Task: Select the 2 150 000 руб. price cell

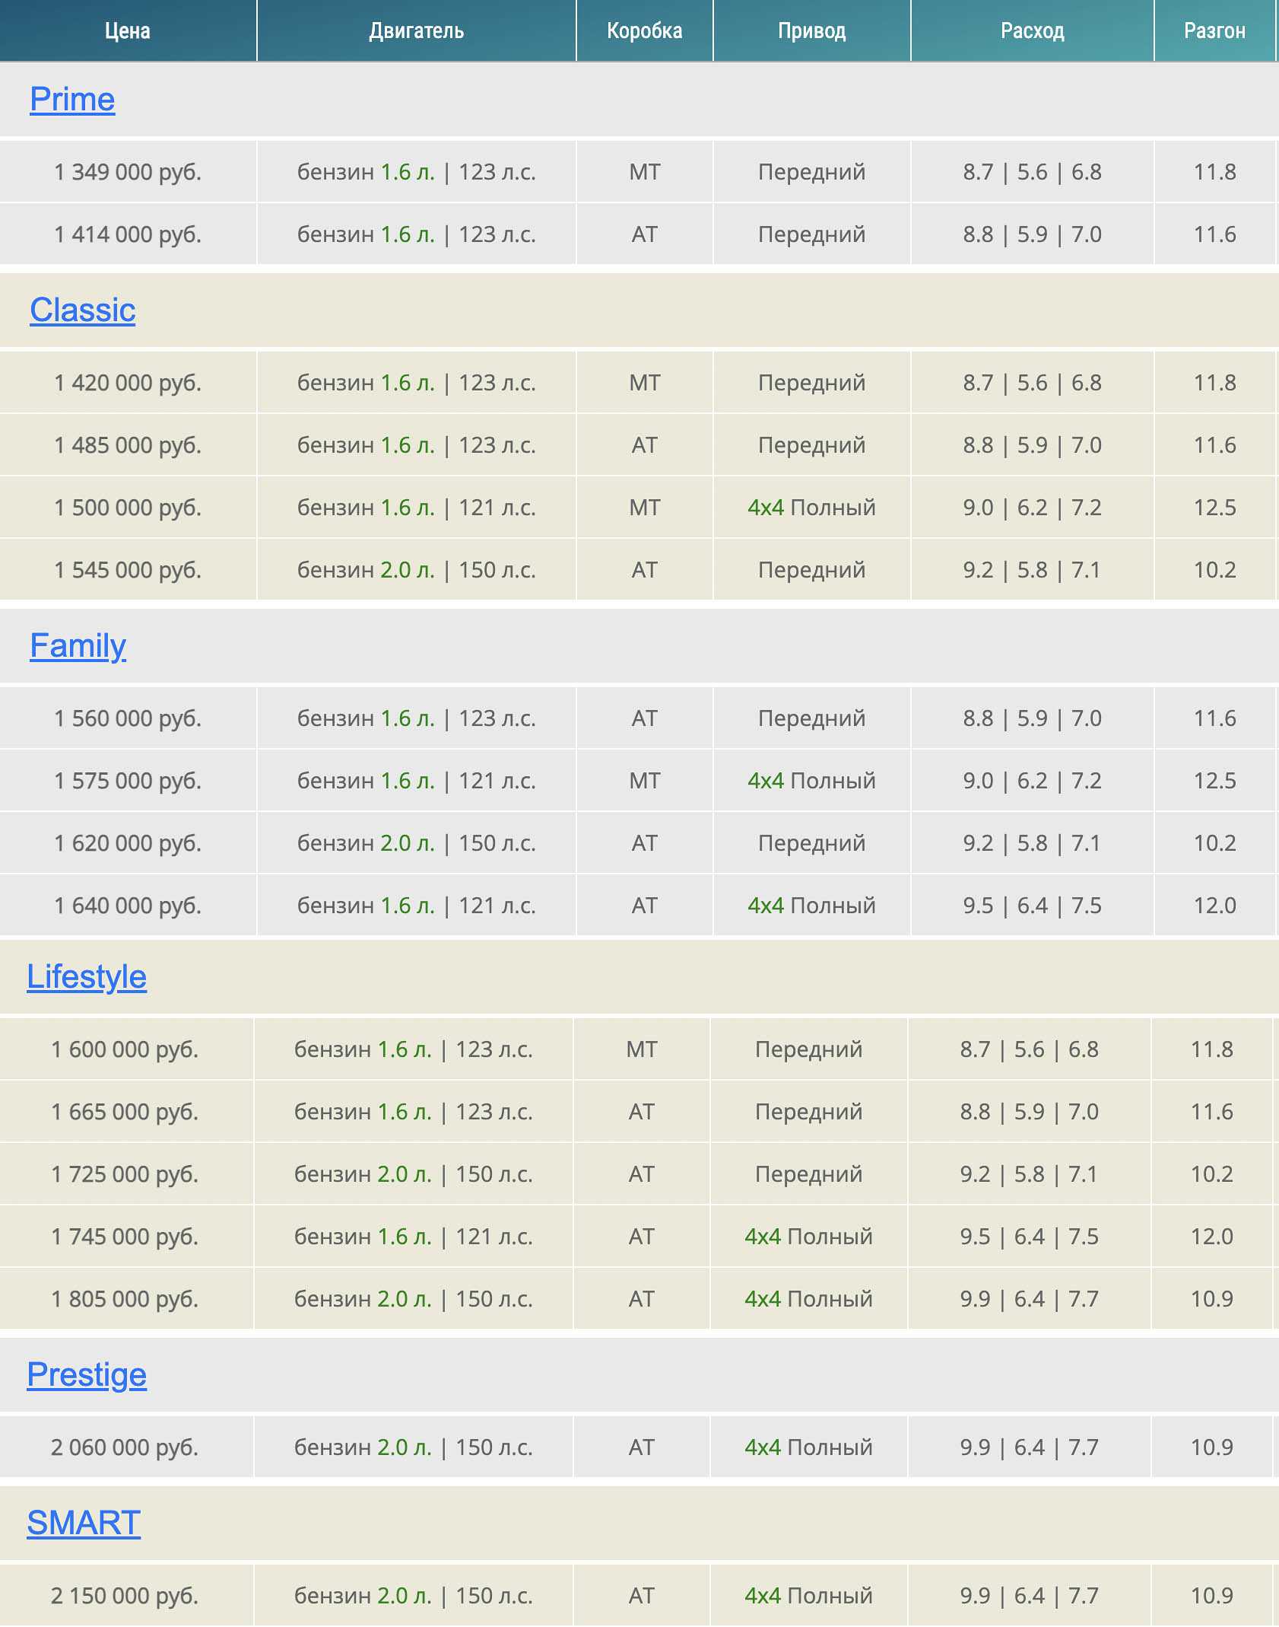Action: [125, 1596]
